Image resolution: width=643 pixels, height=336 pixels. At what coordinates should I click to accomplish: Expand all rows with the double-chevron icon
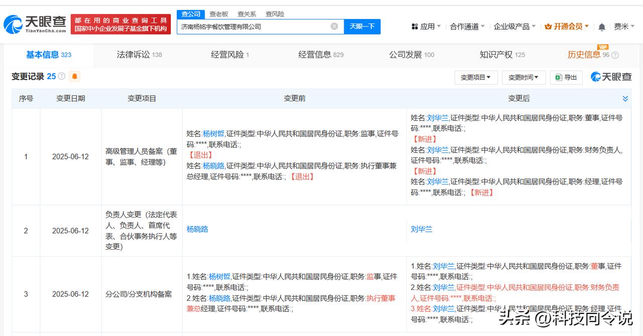tap(625, 99)
